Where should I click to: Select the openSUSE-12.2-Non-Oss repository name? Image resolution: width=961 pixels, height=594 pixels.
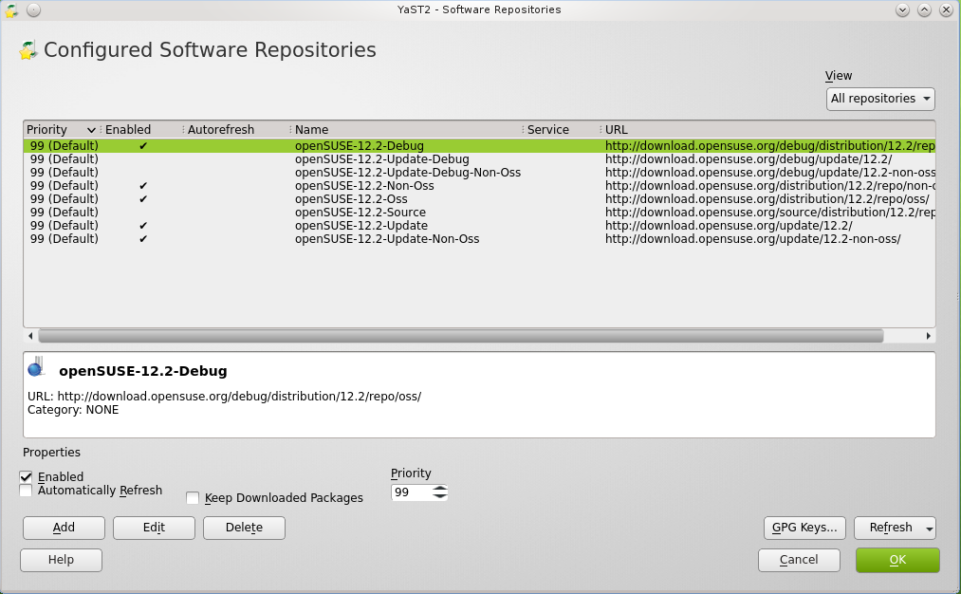[364, 186]
